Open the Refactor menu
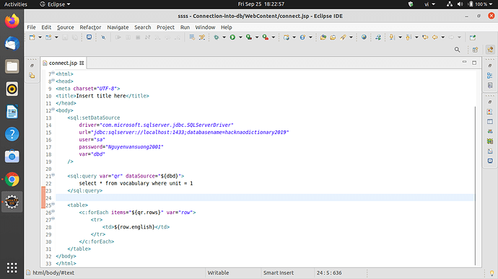498x279 pixels. 90,27
